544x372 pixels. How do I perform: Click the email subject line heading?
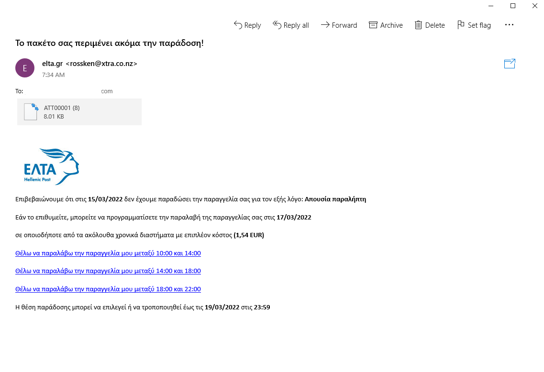pos(109,43)
